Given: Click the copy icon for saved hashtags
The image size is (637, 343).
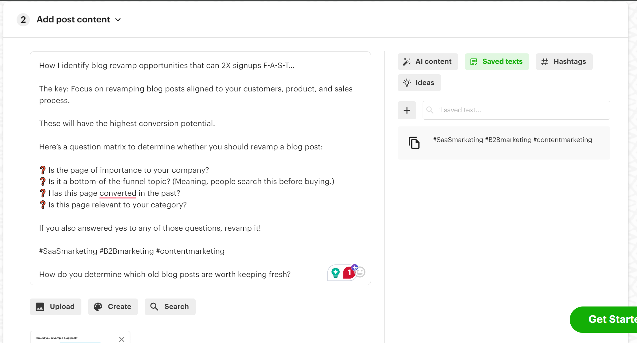Looking at the screenshot, I should pos(415,143).
